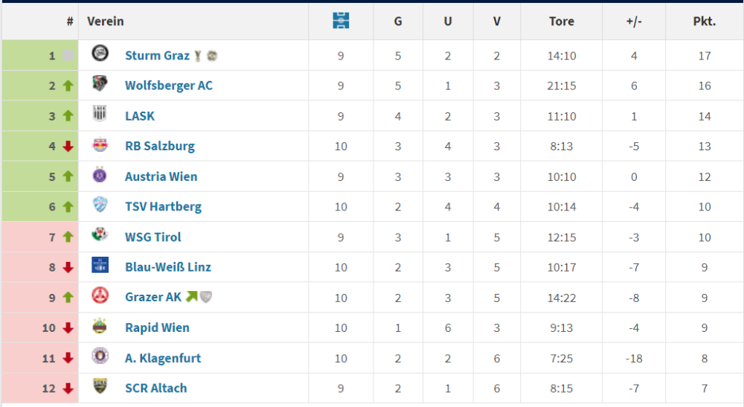Click the green promoted arrow beside Grazer AK
The image size is (744, 407).
tap(192, 297)
